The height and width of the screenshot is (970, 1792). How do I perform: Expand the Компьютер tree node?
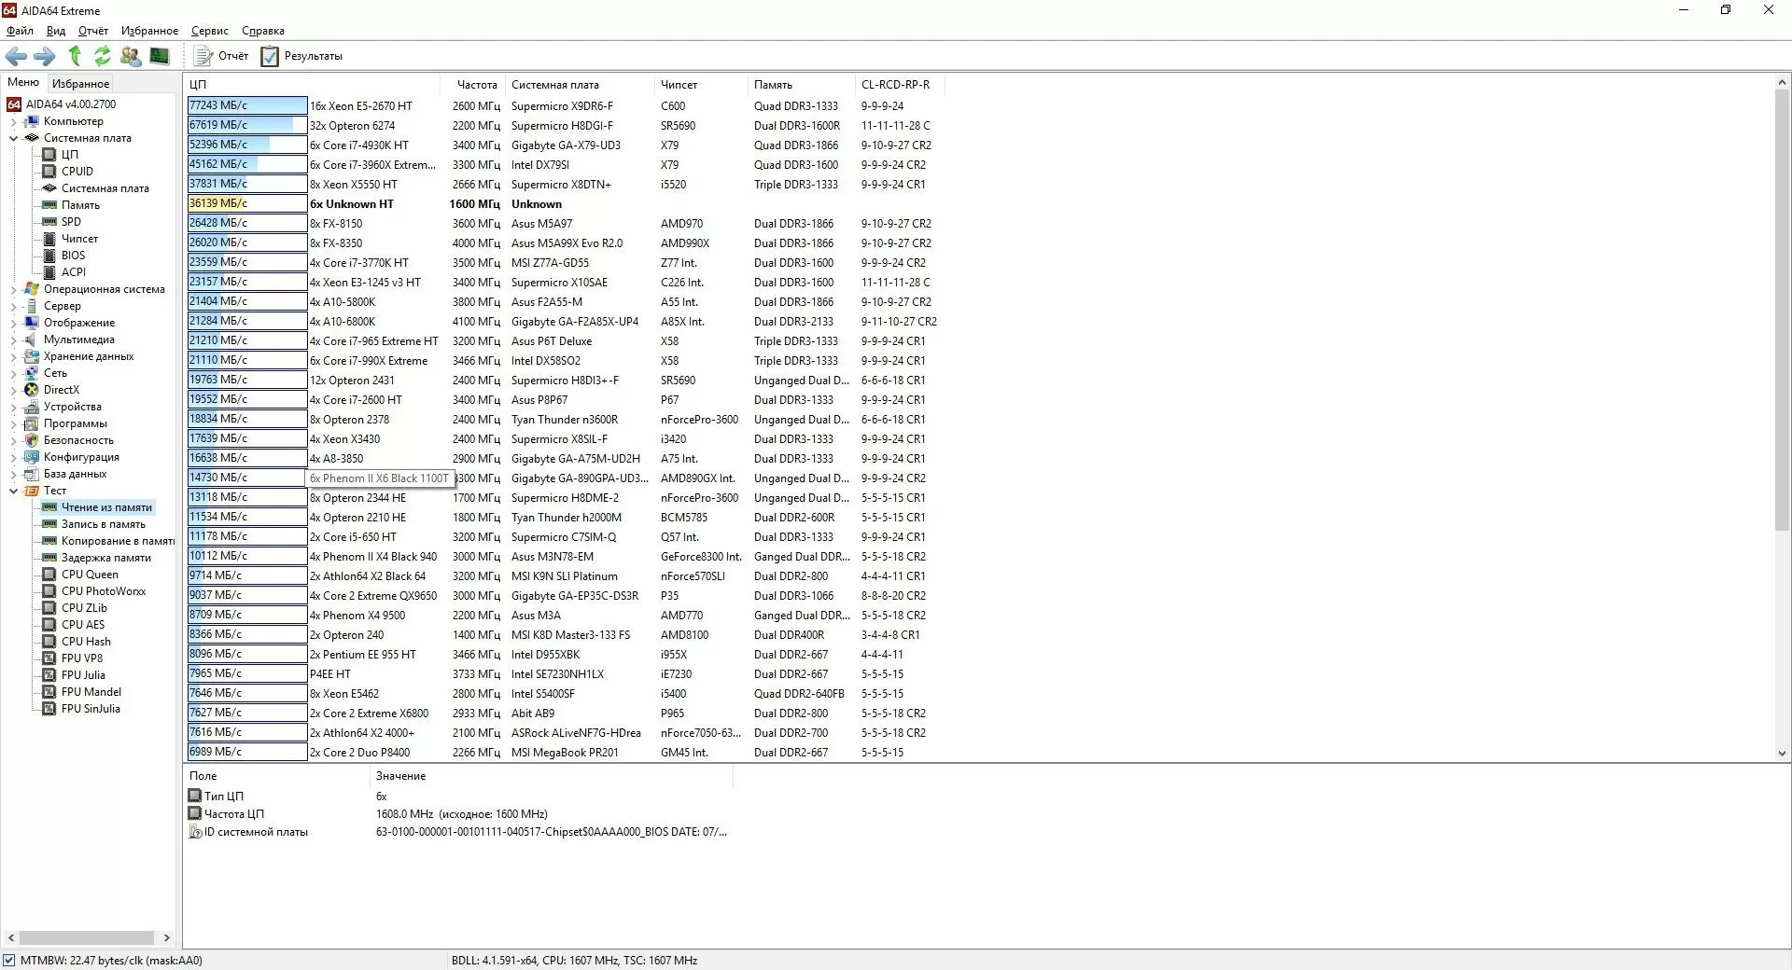pos(13,121)
